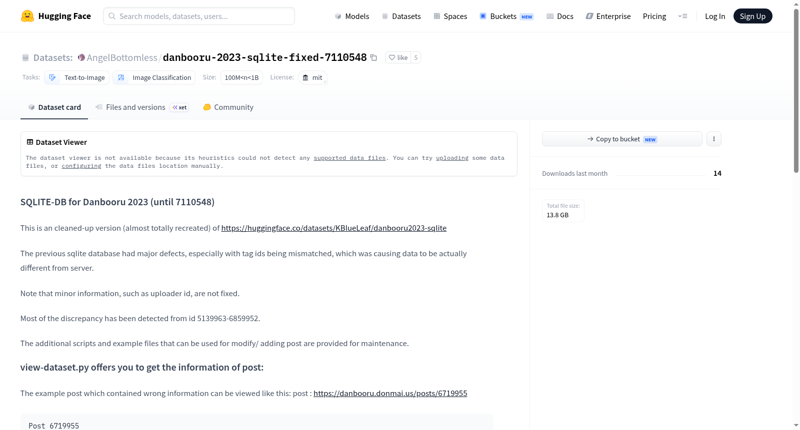Open the three-dot more options menu
Viewport: 800px width, 430px height.
tap(714, 139)
